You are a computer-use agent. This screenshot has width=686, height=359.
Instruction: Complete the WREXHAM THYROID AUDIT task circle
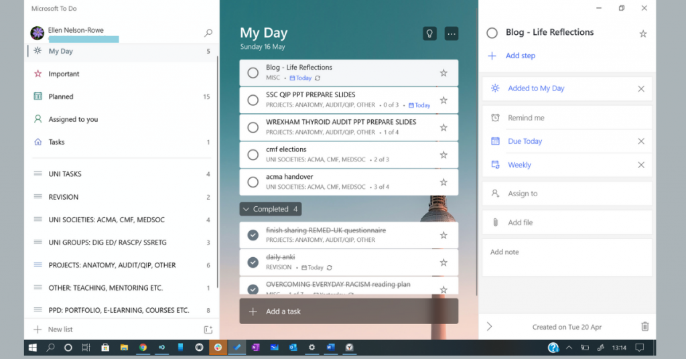tap(253, 127)
